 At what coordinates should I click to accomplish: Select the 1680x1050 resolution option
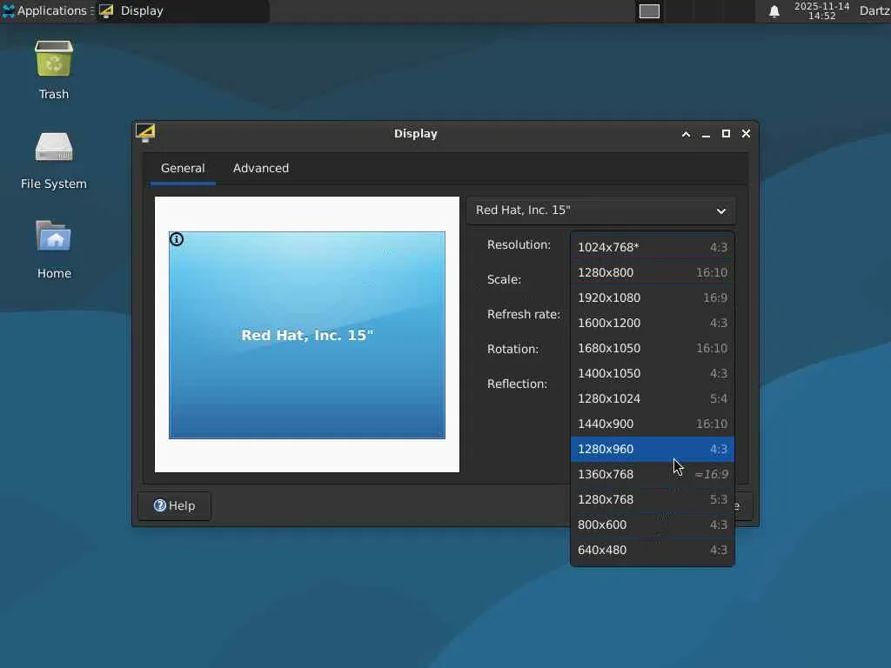coord(653,348)
